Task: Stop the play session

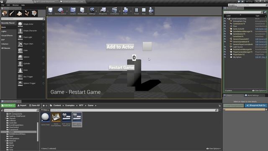Action: pos(144,11)
